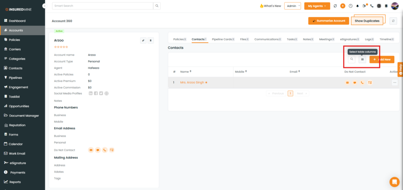Open Opportunities in the left sidebar

click(19, 106)
